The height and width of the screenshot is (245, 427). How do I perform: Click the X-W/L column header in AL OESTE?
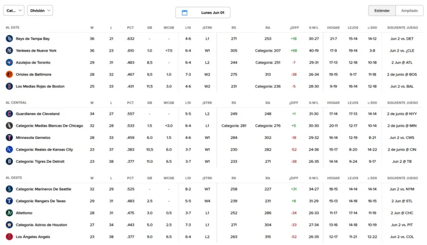(314, 178)
